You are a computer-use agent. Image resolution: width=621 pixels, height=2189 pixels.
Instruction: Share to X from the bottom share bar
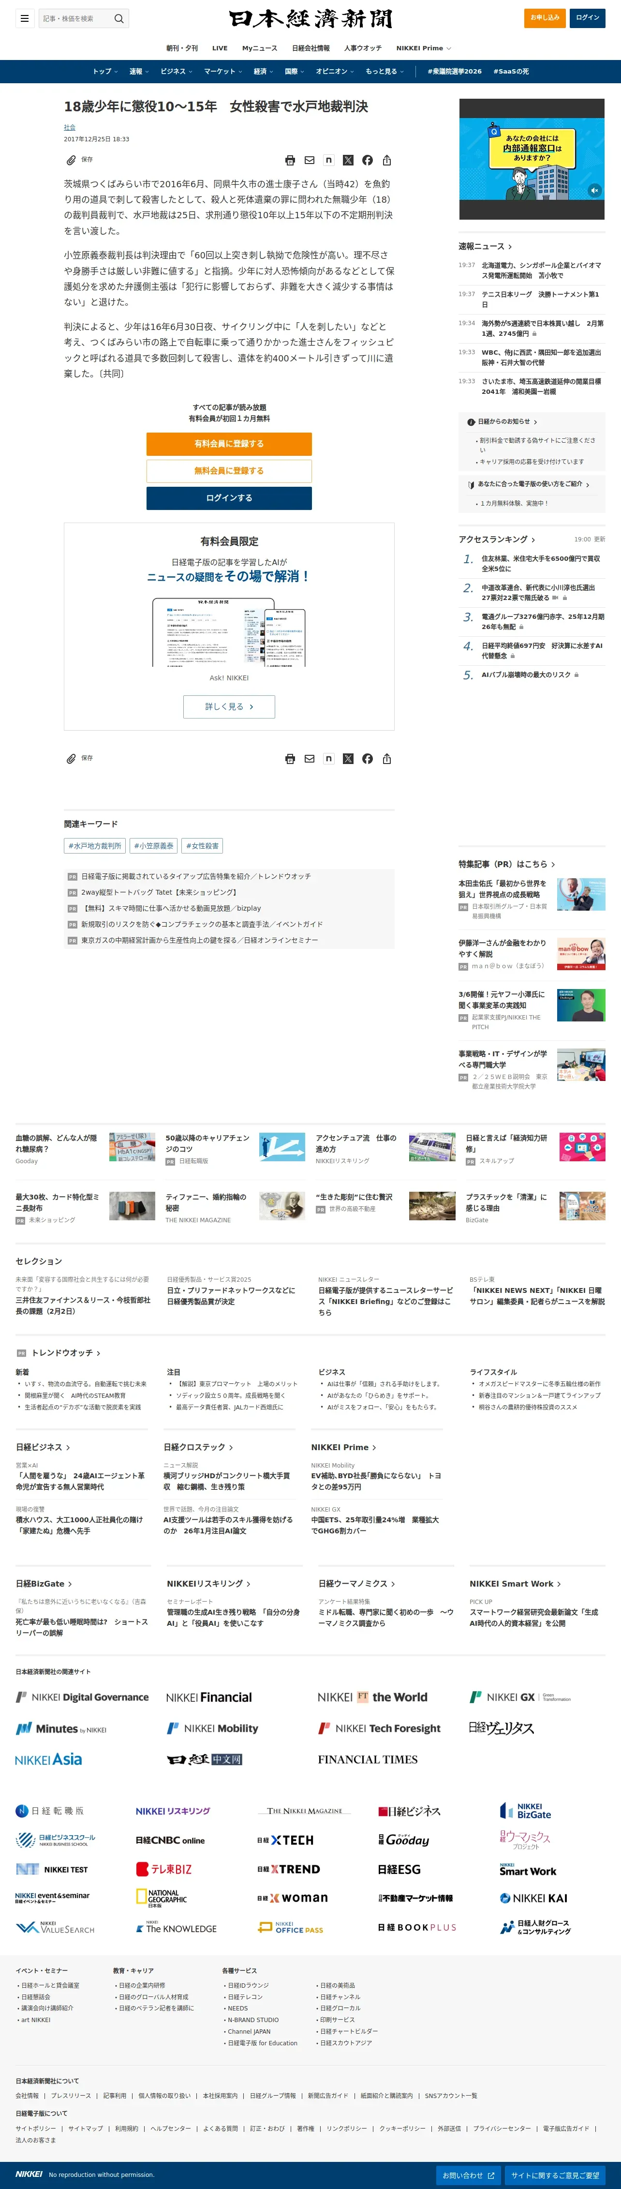point(348,758)
